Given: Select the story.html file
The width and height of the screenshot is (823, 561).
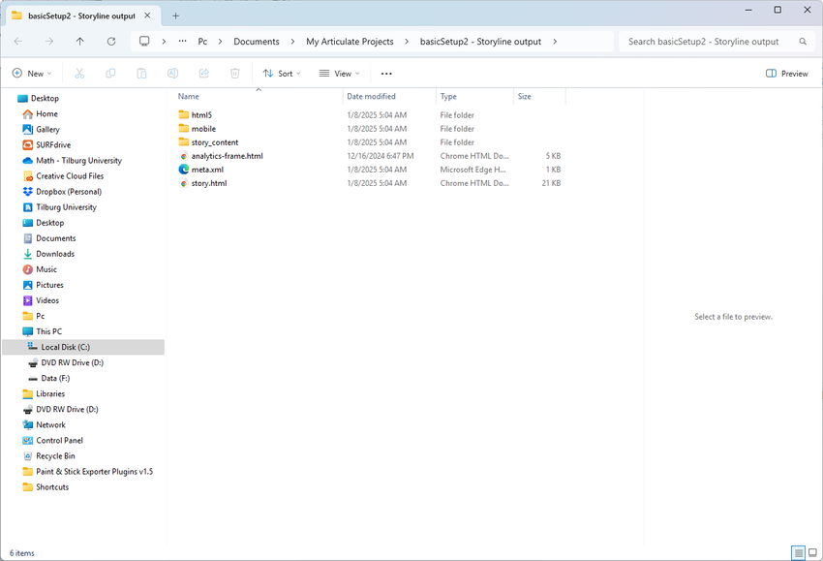Looking at the screenshot, I should 208,183.
